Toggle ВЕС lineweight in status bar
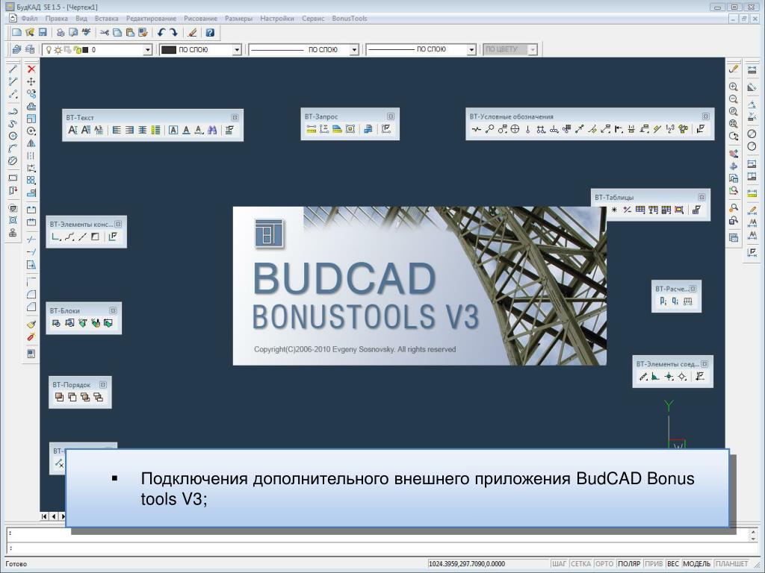 tap(673, 564)
